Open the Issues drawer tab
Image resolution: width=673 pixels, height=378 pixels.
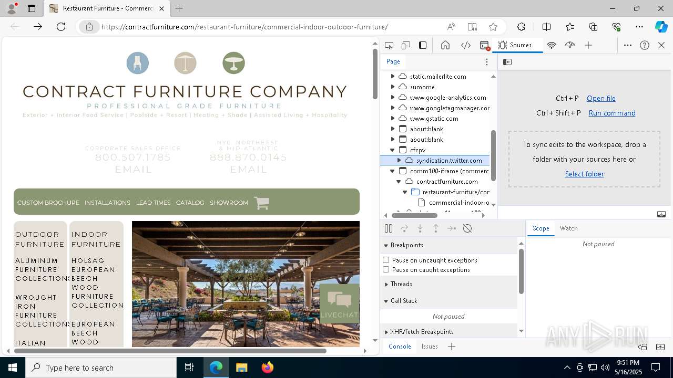pos(430,346)
